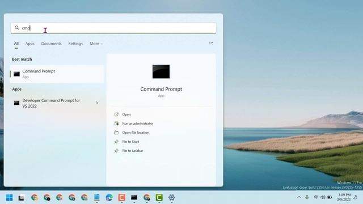Choose Run as administrator
Image resolution: width=363 pixels, height=204 pixels.
[x=138, y=124]
